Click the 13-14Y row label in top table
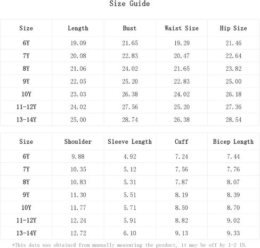Viewport: 260px width, 248px height. [26, 120]
